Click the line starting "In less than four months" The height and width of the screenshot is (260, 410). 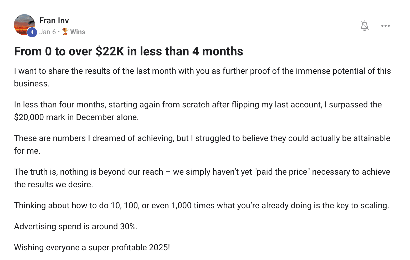[x=198, y=105]
